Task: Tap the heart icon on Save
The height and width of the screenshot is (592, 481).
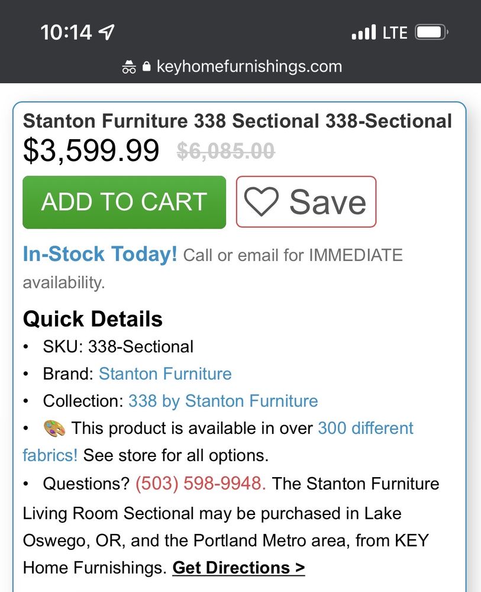Action: point(261,202)
